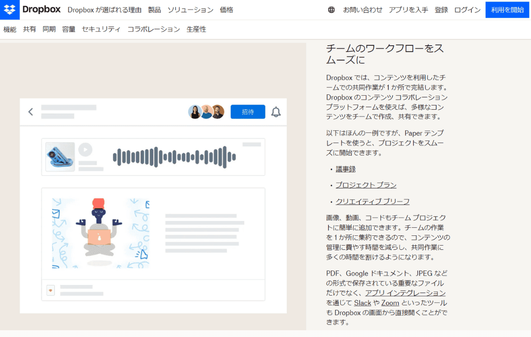This screenshot has width=531, height=337.
Task: Open the アプリ インテグレーション link
Action: [x=405, y=293]
